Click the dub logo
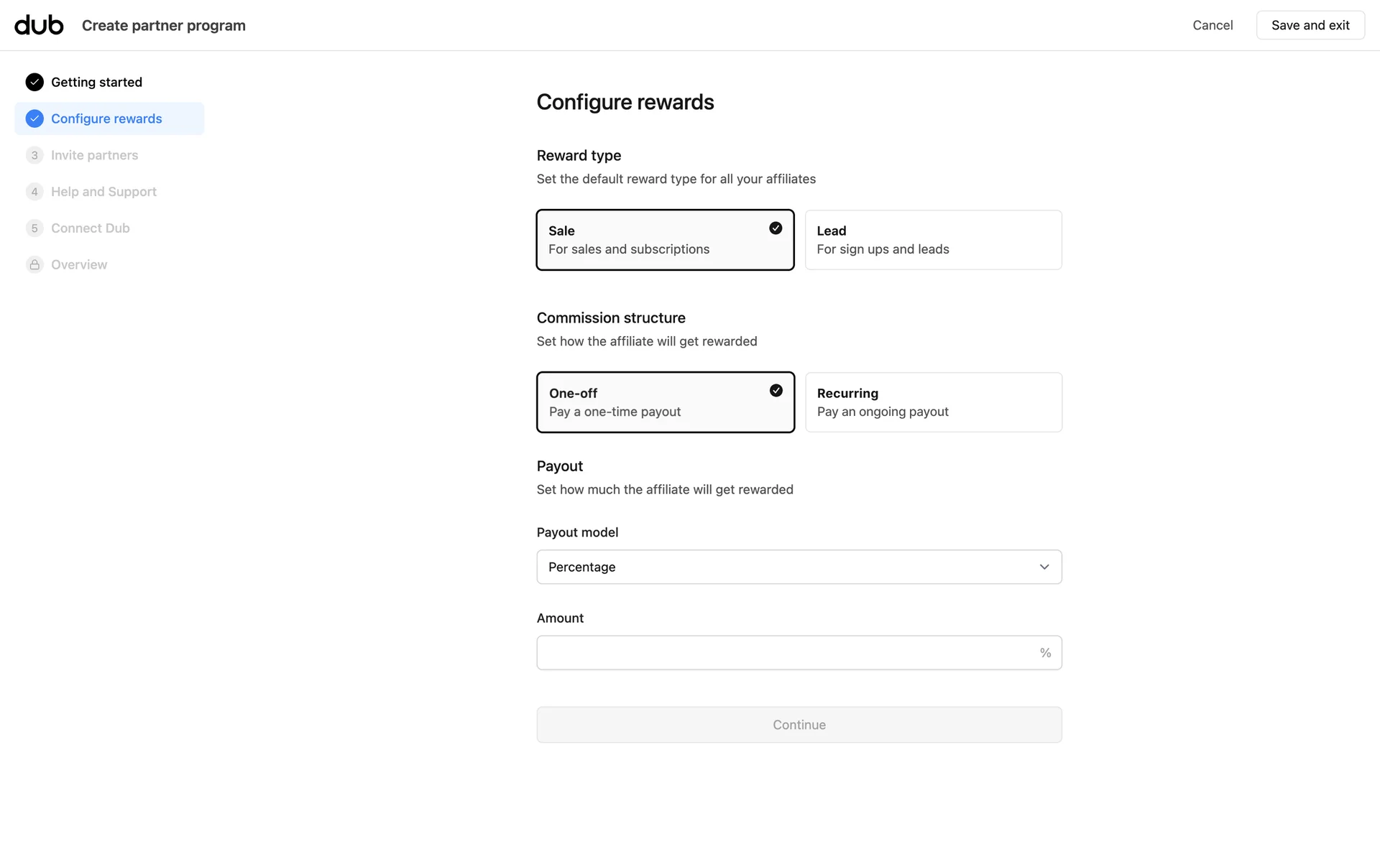This screenshot has height=862, width=1380. coord(39,25)
